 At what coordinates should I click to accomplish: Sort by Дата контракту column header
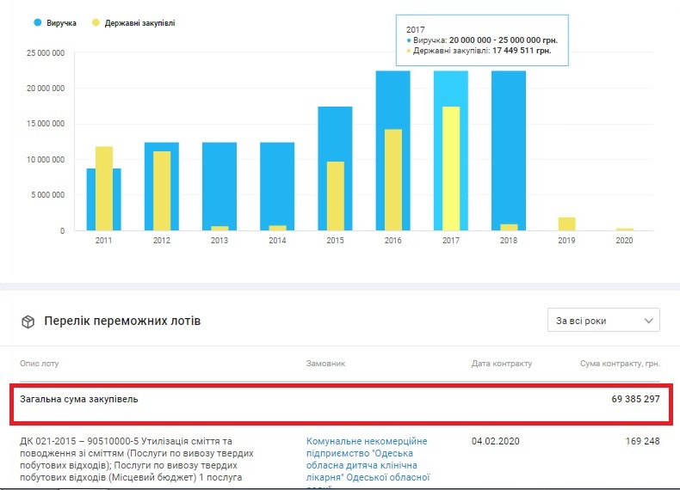coord(502,364)
